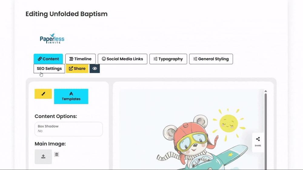The width and height of the screenshot is (303, 170).
Task: Click the upload arrow under Main Image
Action: coord(43,157)
